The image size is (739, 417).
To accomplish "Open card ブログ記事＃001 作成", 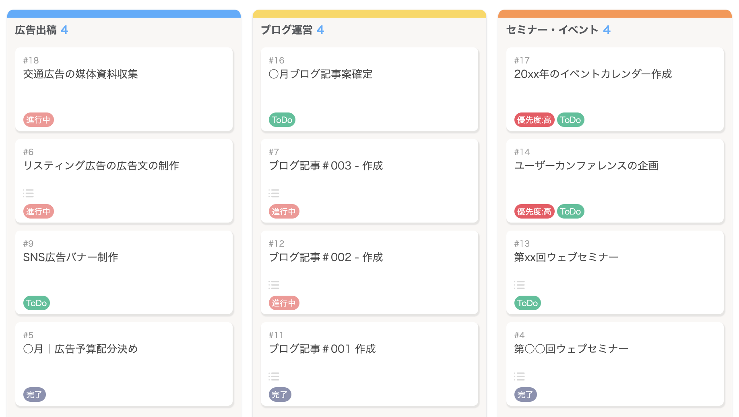I will 369,364.
